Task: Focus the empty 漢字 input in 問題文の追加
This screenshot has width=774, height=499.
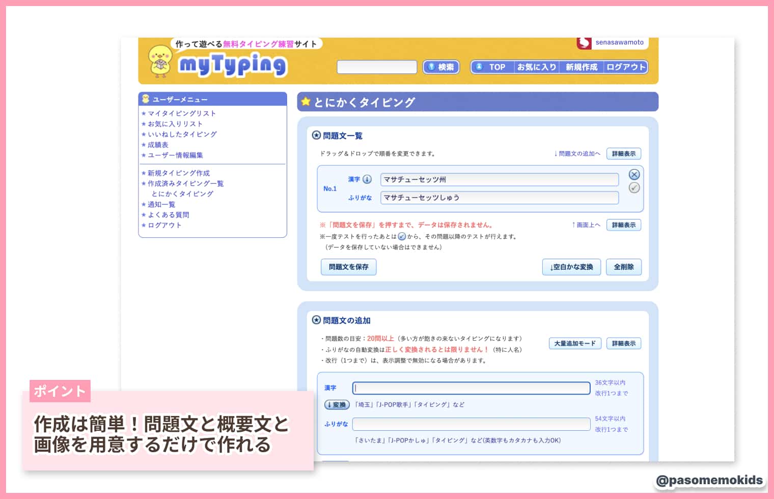Action: [x=472, y=388]
